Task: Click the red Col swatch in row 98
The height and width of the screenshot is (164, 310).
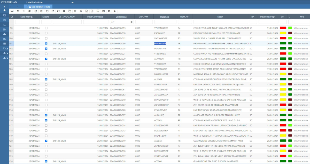Action: 283,28
